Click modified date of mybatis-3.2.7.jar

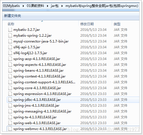coord(93,30)
